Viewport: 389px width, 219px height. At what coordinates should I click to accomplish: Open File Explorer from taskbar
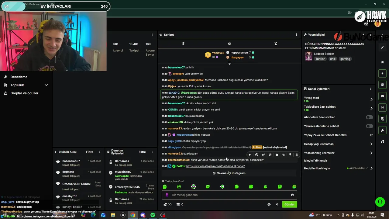(113, 215)
